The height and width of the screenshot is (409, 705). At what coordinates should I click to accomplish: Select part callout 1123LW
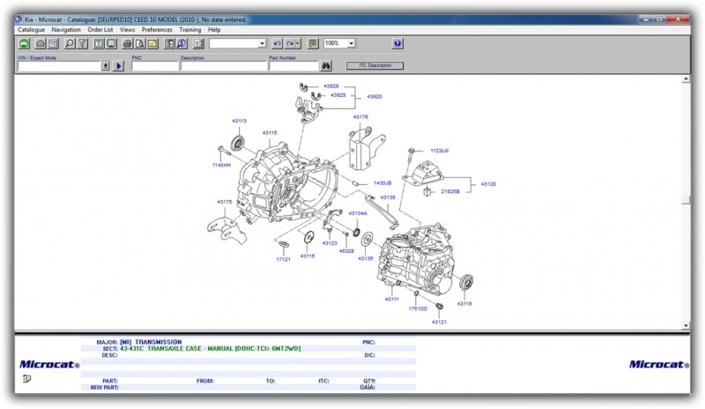[x=440, y=151]
